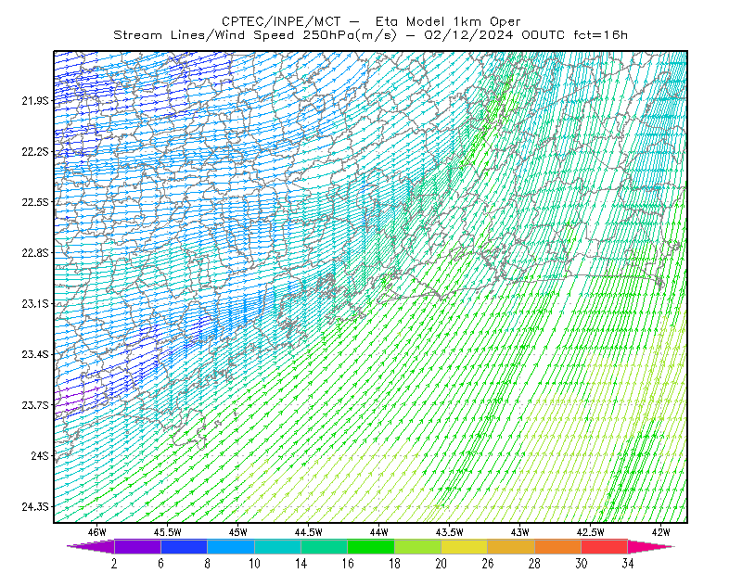Click the purple 2-6 m/s colorbar segment
This screenshot has height=573, width=742.
pyautogui.click(x=137, y=546)
